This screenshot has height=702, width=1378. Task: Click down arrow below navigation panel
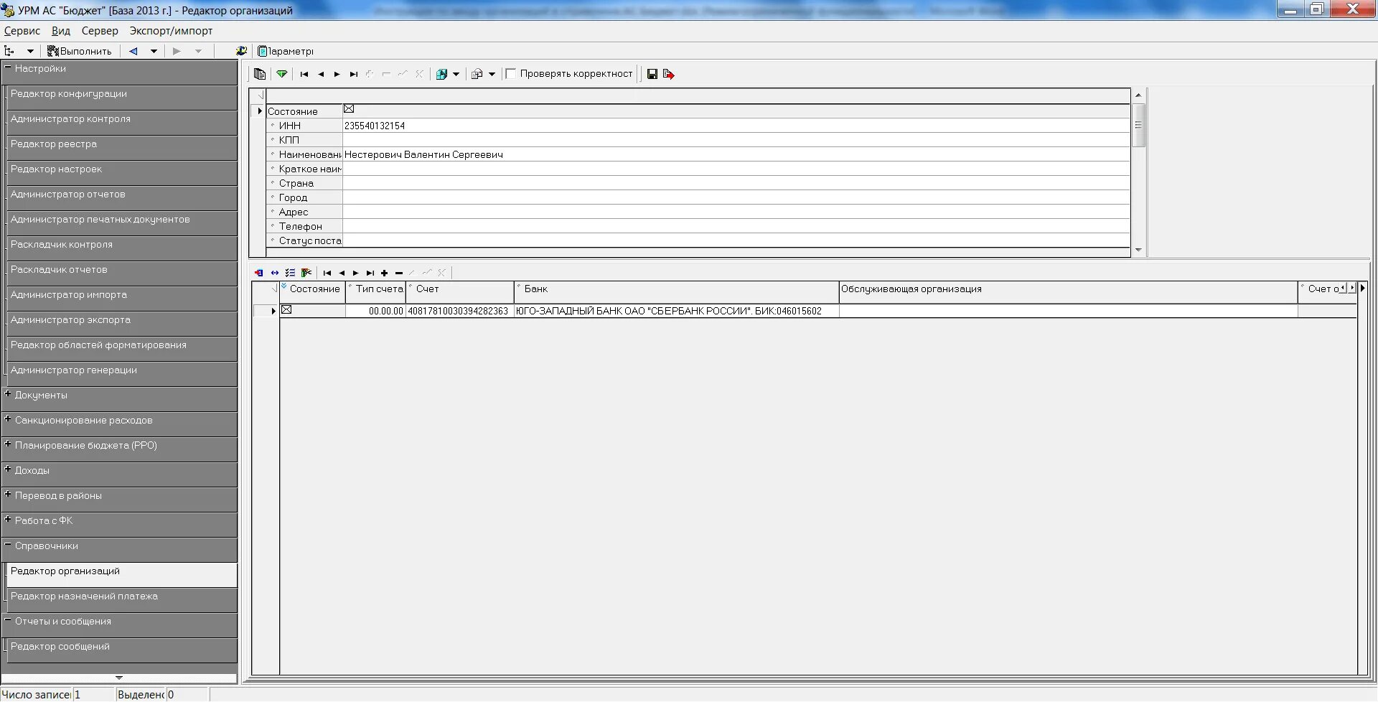(x=119, y=678)
